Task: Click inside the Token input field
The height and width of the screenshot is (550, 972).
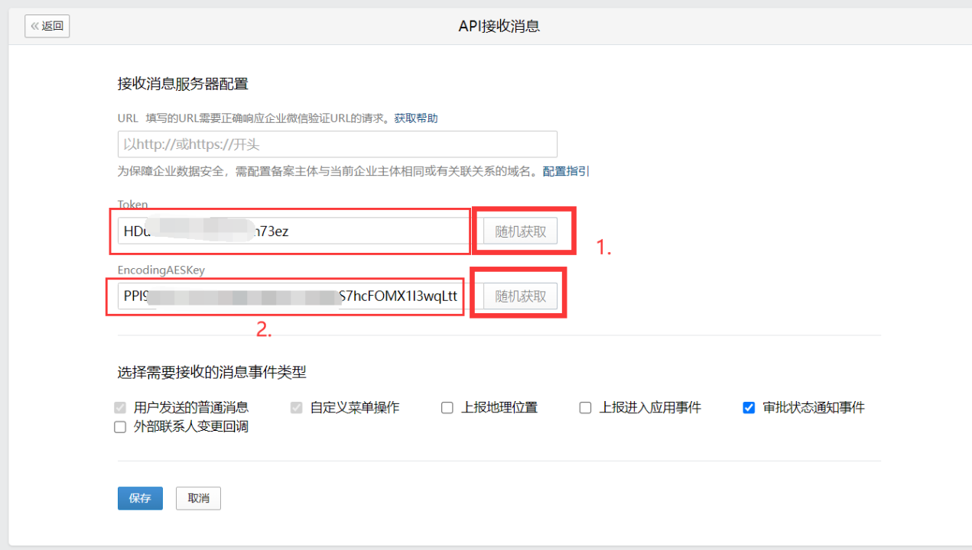Action: coord(291,230)
